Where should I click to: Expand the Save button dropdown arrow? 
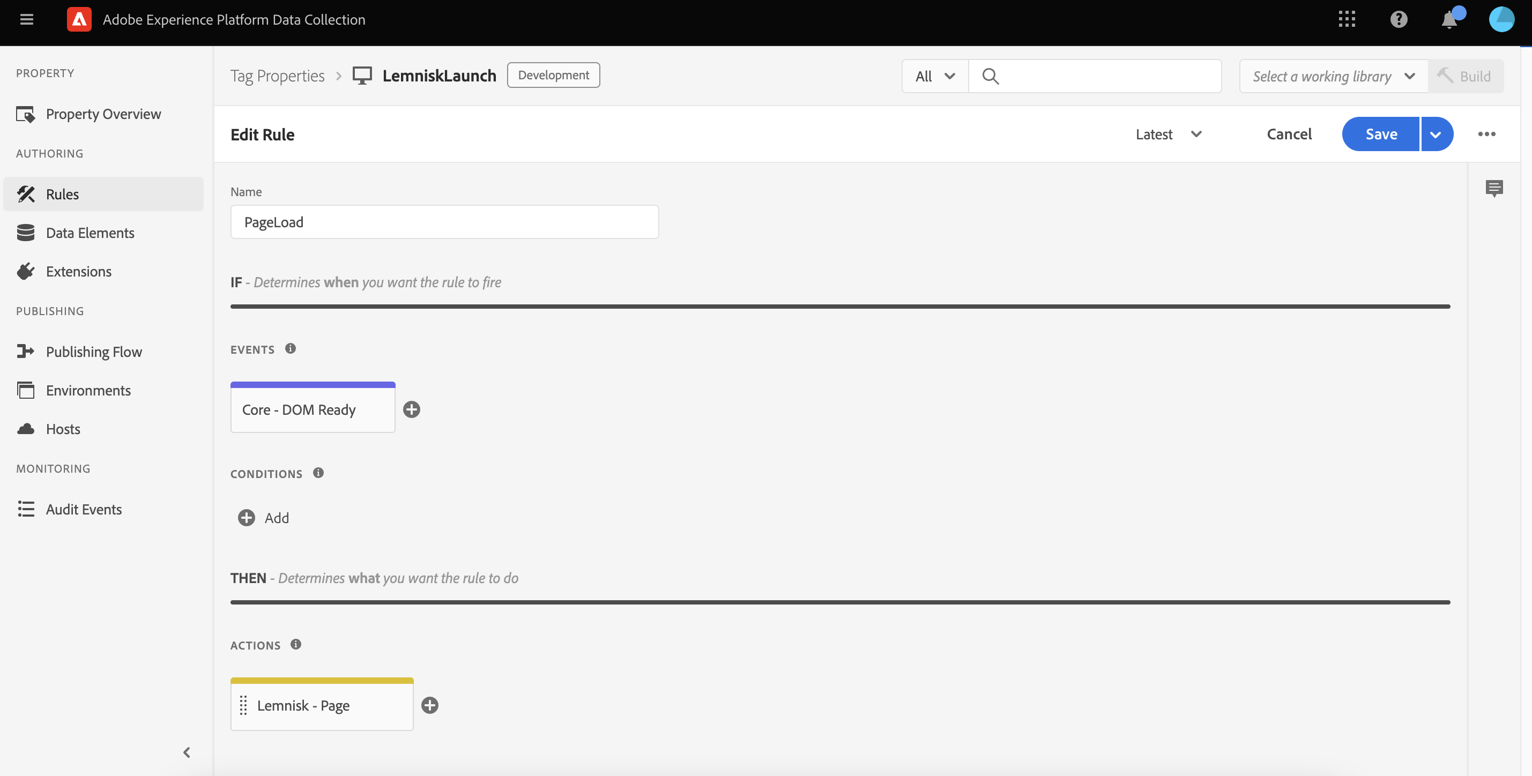(1437, 133)
